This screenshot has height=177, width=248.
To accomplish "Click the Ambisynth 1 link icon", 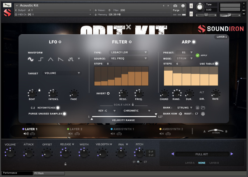I will tap(119, 133).
